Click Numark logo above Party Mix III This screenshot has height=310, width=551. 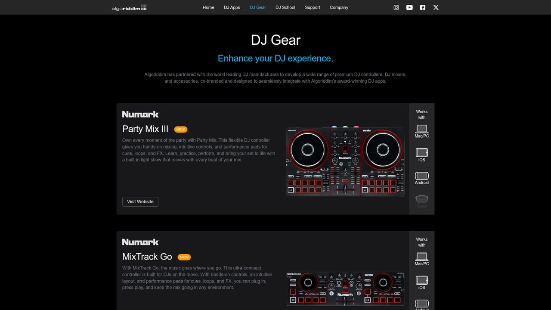[140, 114]
